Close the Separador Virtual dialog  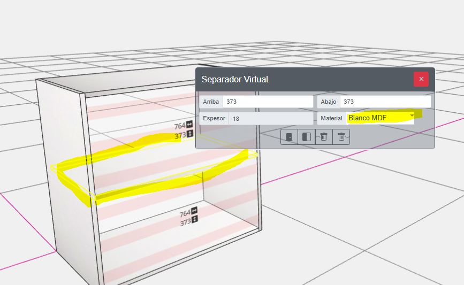pyautogui.click(x=421, y=79)
